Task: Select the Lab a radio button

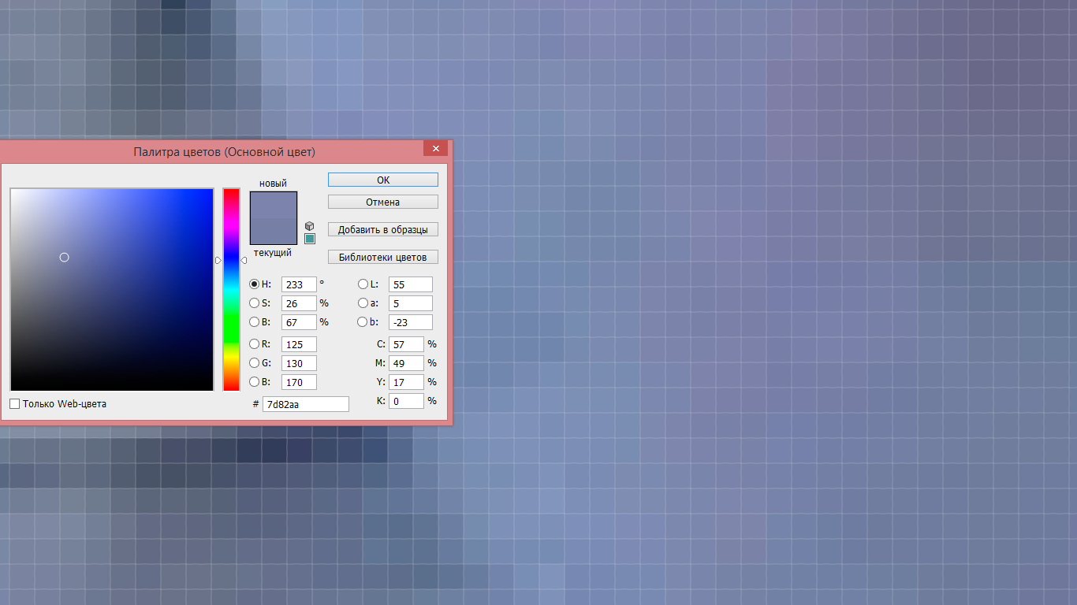Action: [x=363, y=303]
